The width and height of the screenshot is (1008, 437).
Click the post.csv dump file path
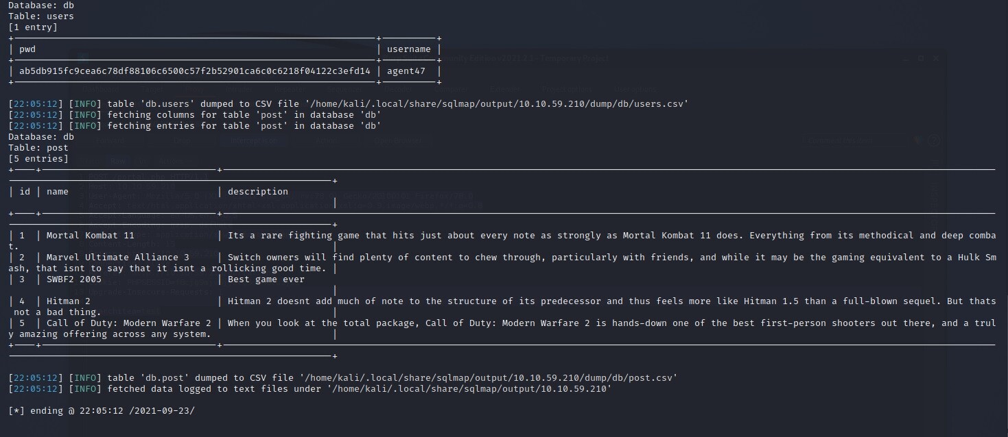(x=486, y=378)
